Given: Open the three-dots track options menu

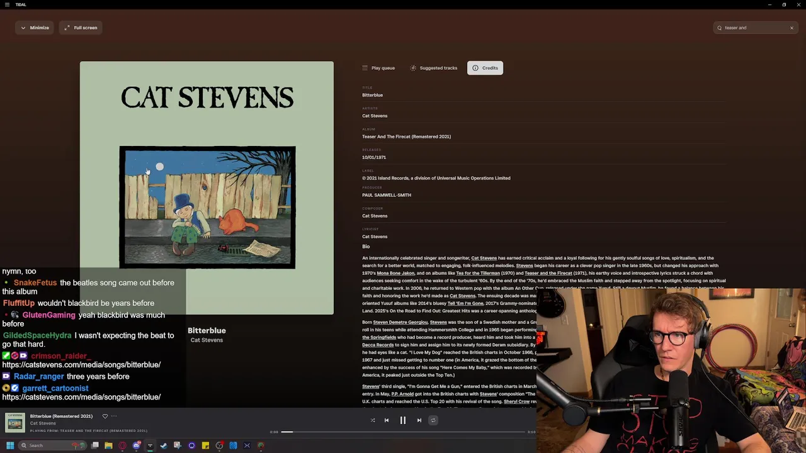Looking at the screenshot, I should coord(114,416).
